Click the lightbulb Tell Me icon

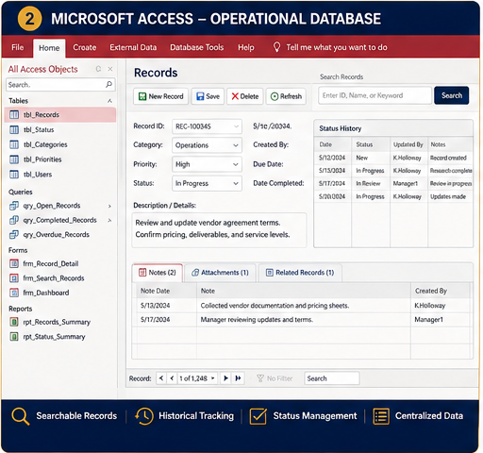click(276, 47)
